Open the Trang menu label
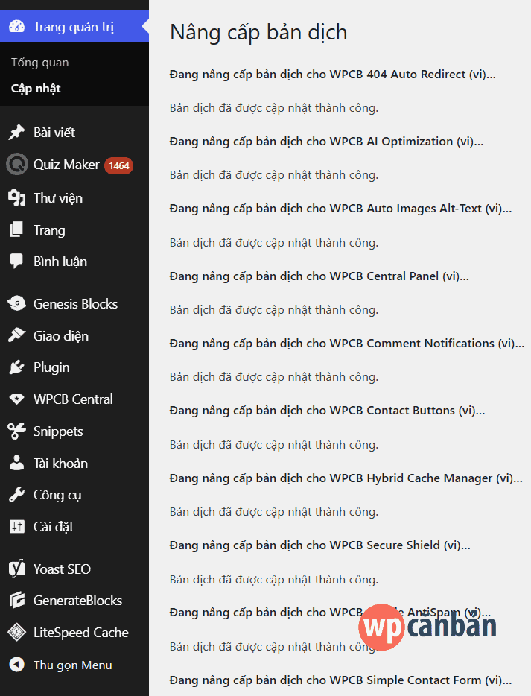Image resolution: width=531 pixels, height=696 pixels. pyautogui.click(x=49, y=230)
